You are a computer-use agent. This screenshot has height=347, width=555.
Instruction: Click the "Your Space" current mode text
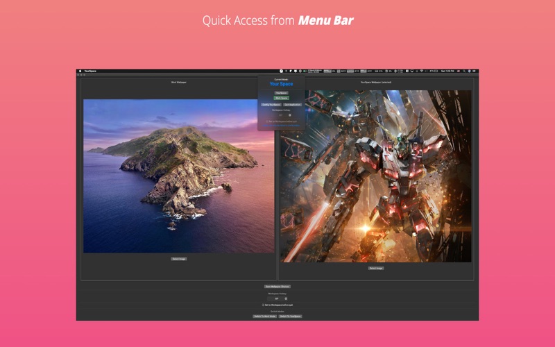[282, 84]
